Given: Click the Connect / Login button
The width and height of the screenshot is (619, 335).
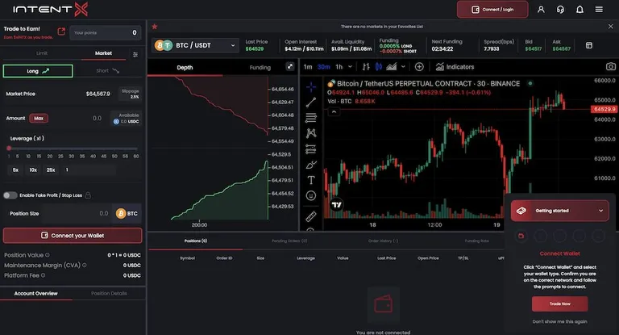Looking at the screenshot, I should tap(492, 10).
